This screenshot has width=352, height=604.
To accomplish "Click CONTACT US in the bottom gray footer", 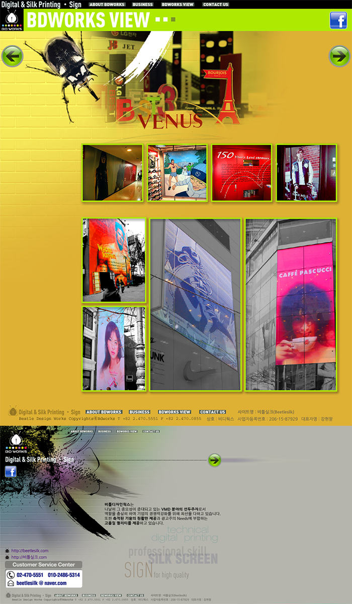I will point(135,595).
